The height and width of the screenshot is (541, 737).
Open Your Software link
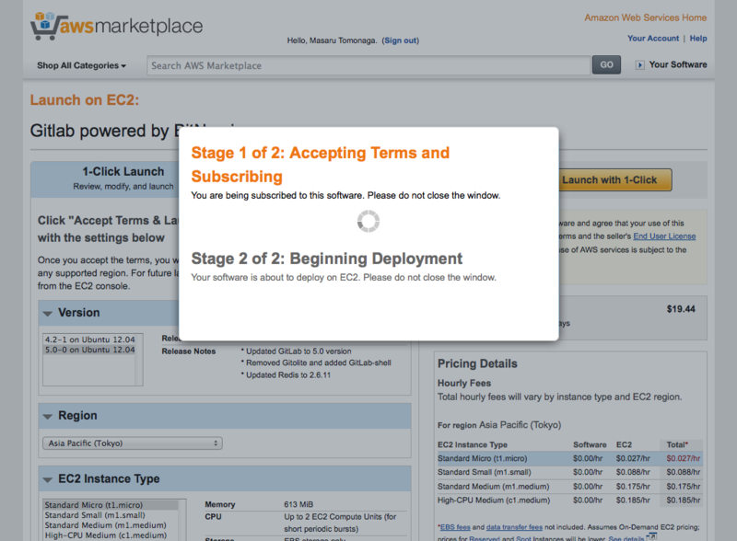(x=678, y=64)
